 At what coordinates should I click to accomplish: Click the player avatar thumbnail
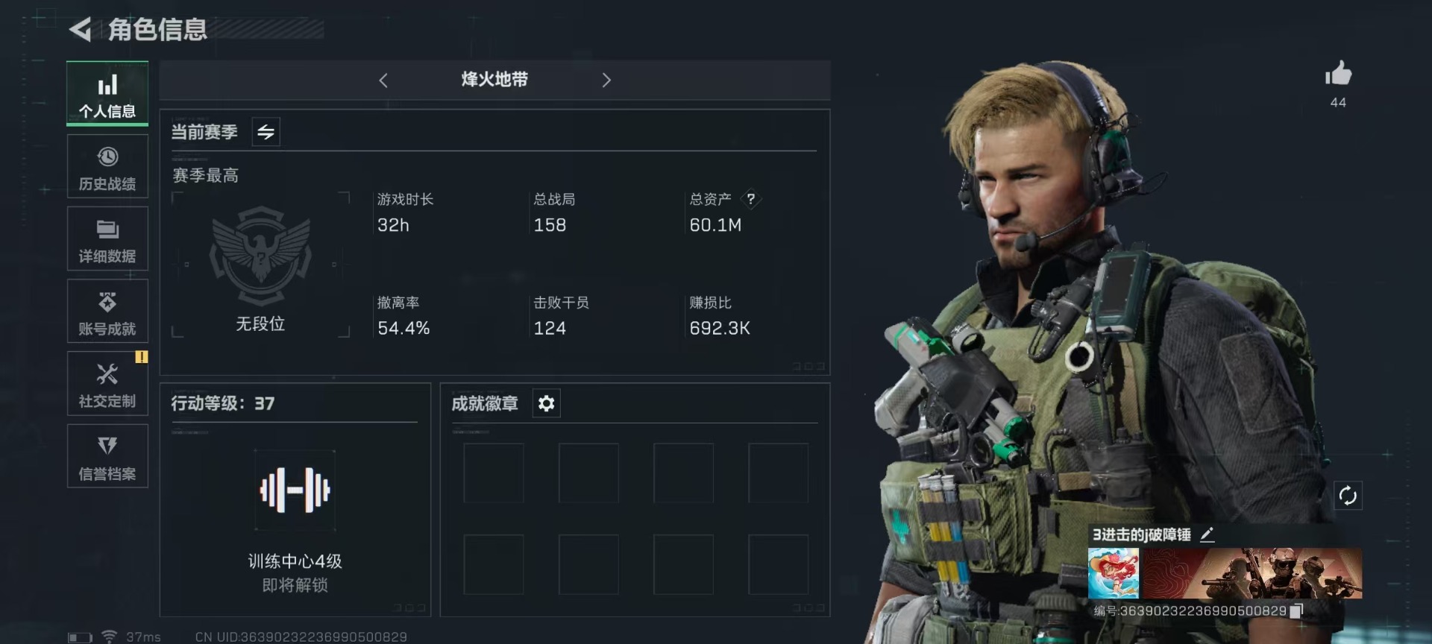pyautogui.click(x=1114, y=573)
